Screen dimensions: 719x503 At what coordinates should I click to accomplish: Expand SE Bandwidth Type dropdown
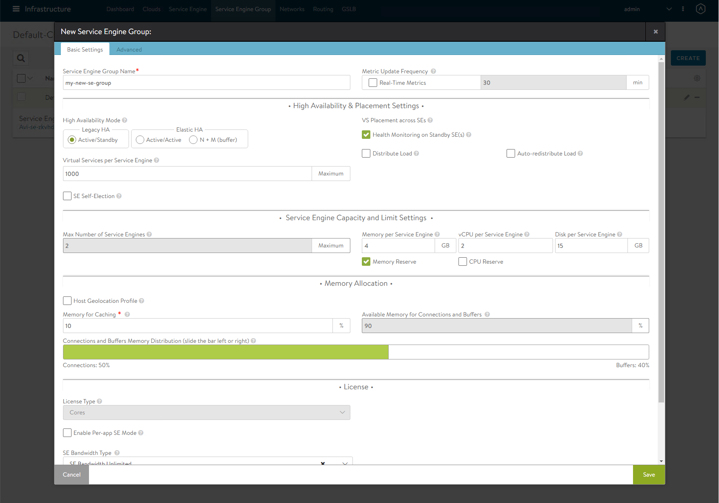(x=345, y=463)
